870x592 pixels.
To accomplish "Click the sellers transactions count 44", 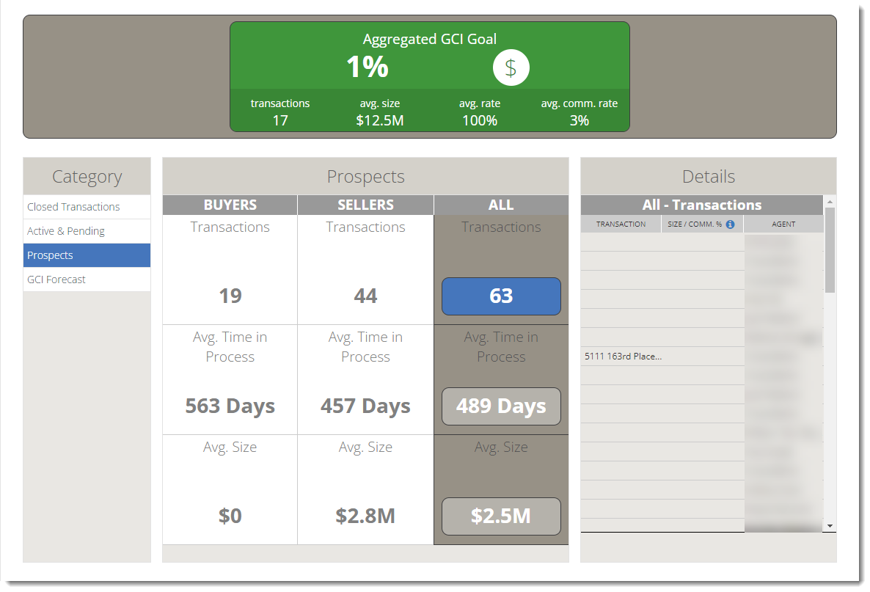I will (x=365, y=296).
